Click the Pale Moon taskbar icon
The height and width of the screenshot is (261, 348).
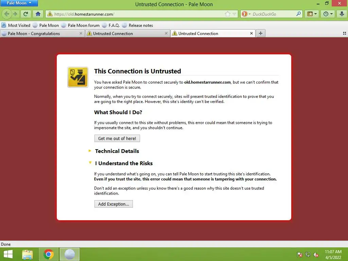pos(69,254)
